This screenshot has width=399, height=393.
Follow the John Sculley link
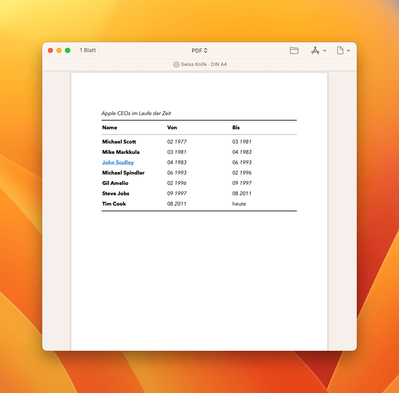118,162
